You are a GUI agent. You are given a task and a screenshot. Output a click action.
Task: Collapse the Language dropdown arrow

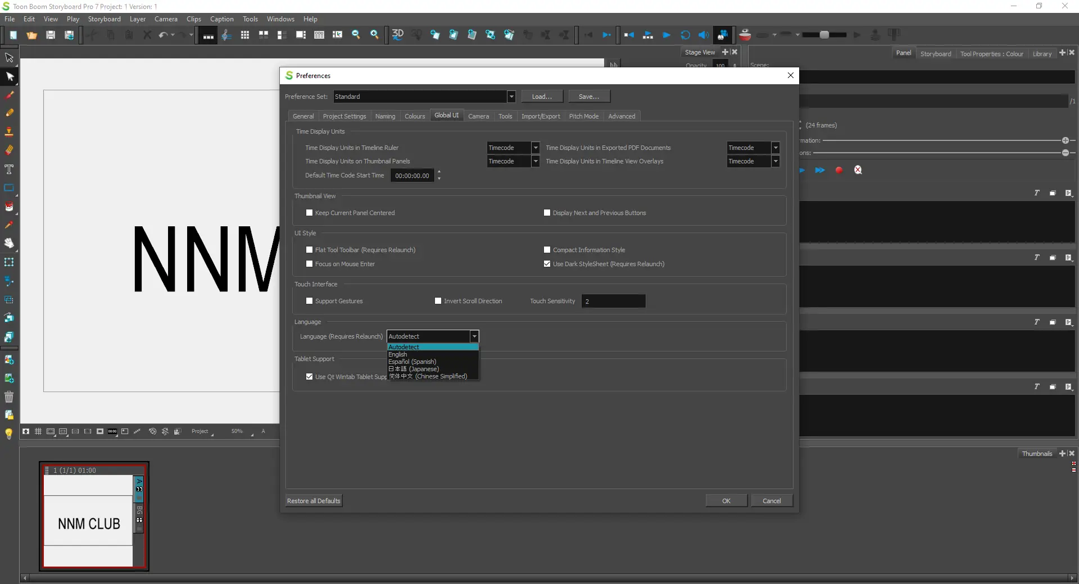(474, 336)
